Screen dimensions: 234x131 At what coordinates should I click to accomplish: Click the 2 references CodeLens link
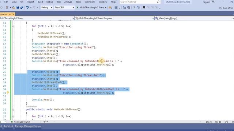coord(31,107)
